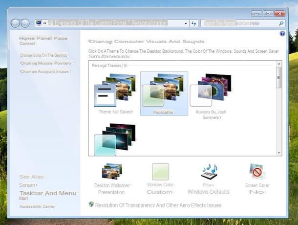Open the Window Color swatch
The image size is (298, 225).
click(160, 172)
